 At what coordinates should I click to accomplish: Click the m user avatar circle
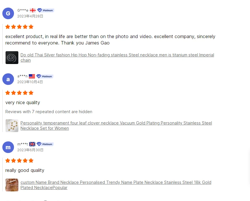click(x=8, y=147)
